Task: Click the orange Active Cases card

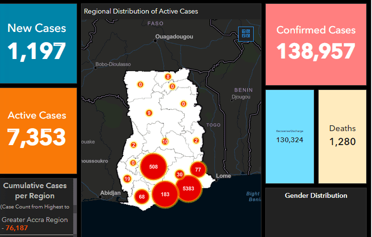Action: pyautogui.click(x=37, y=130)
